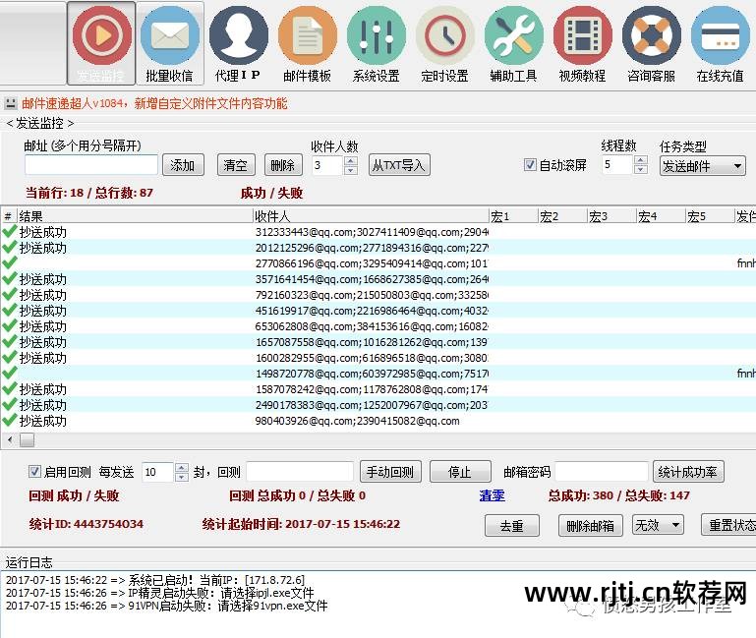This screenshot has width=756, height=638.
Task: Click the 宏2 column header
Action: click(562, 216)
